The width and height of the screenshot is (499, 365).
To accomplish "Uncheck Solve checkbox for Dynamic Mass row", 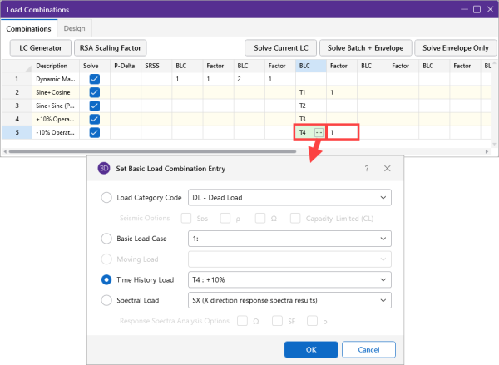I will pyautogui.click(x=94, y=78).
